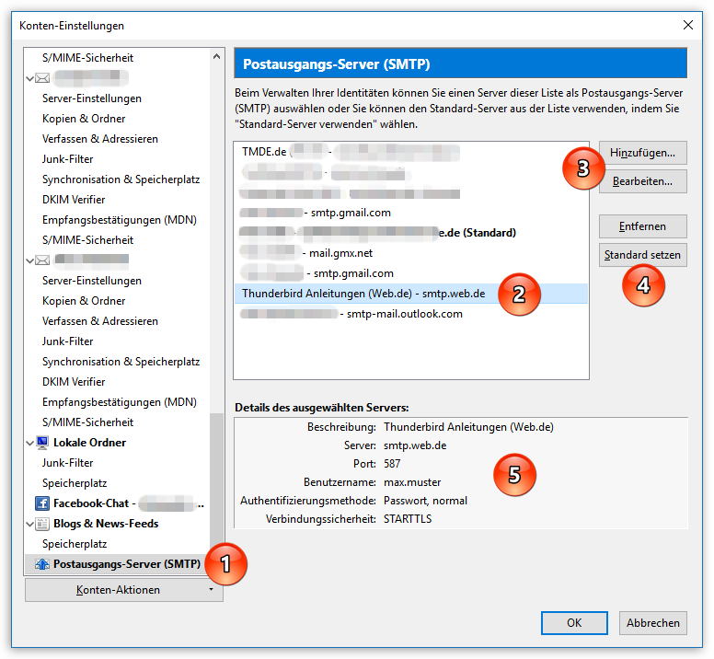Open Speicherplatz under Blogs & News-Feeds
This screenshot has height=659, width=714.
(75, 544)
